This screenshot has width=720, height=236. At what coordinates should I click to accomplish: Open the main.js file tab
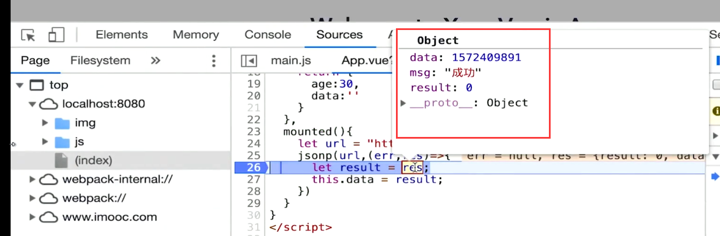291,61
